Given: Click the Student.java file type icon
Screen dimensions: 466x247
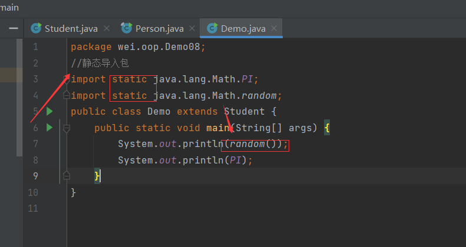Looking at the screenshot, I should click(x=37, y=28).
